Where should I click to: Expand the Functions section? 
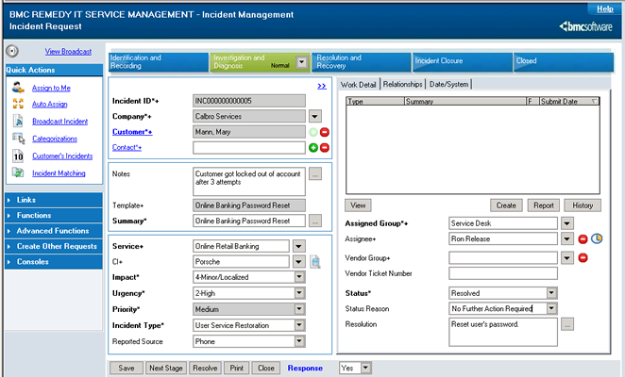(54, 216)
